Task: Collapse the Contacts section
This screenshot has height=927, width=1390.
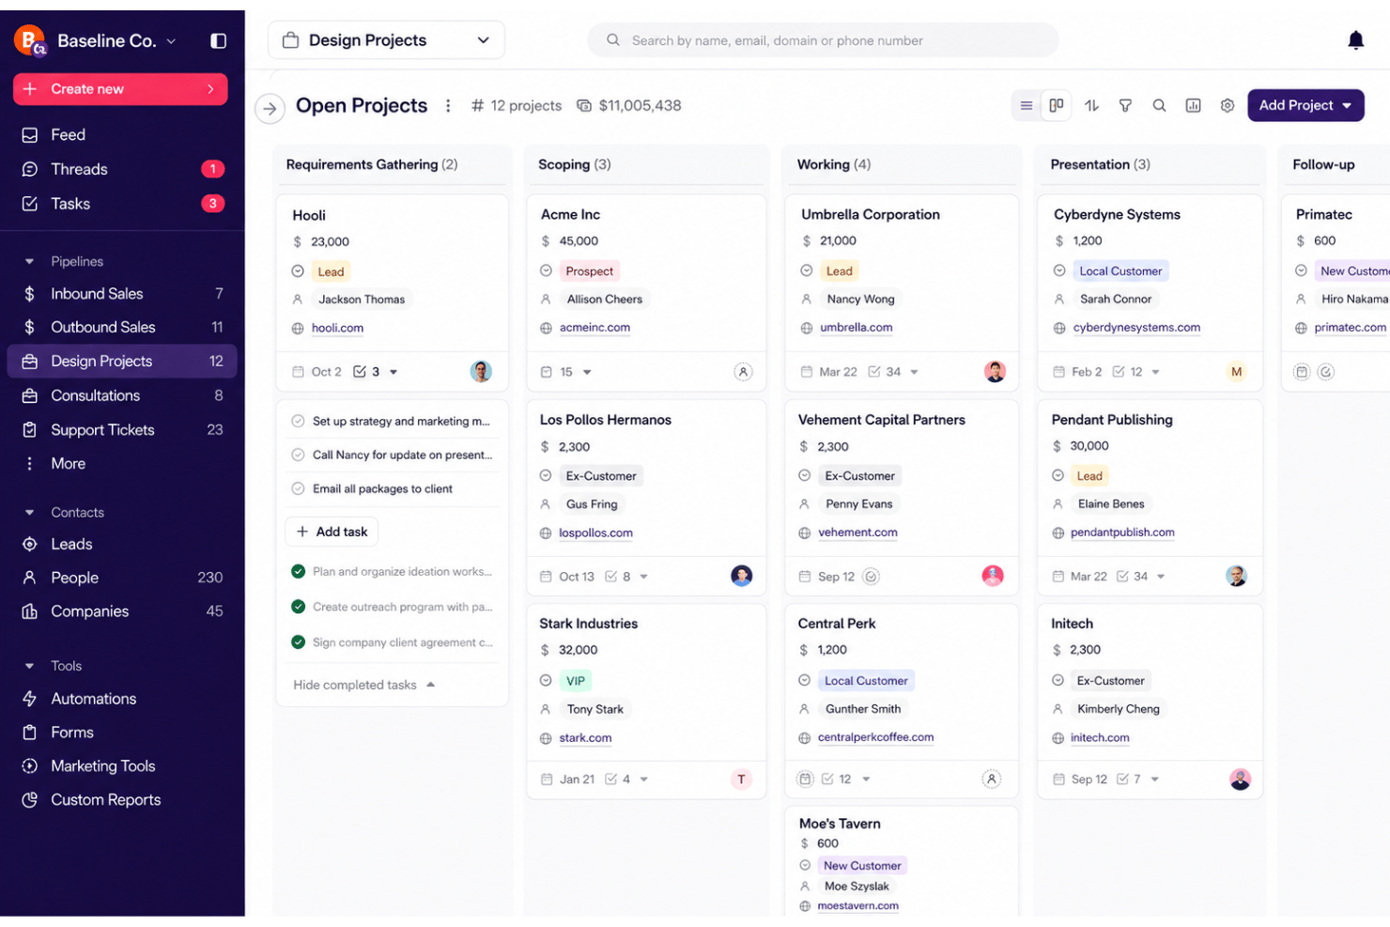Action: click(29, 513)
